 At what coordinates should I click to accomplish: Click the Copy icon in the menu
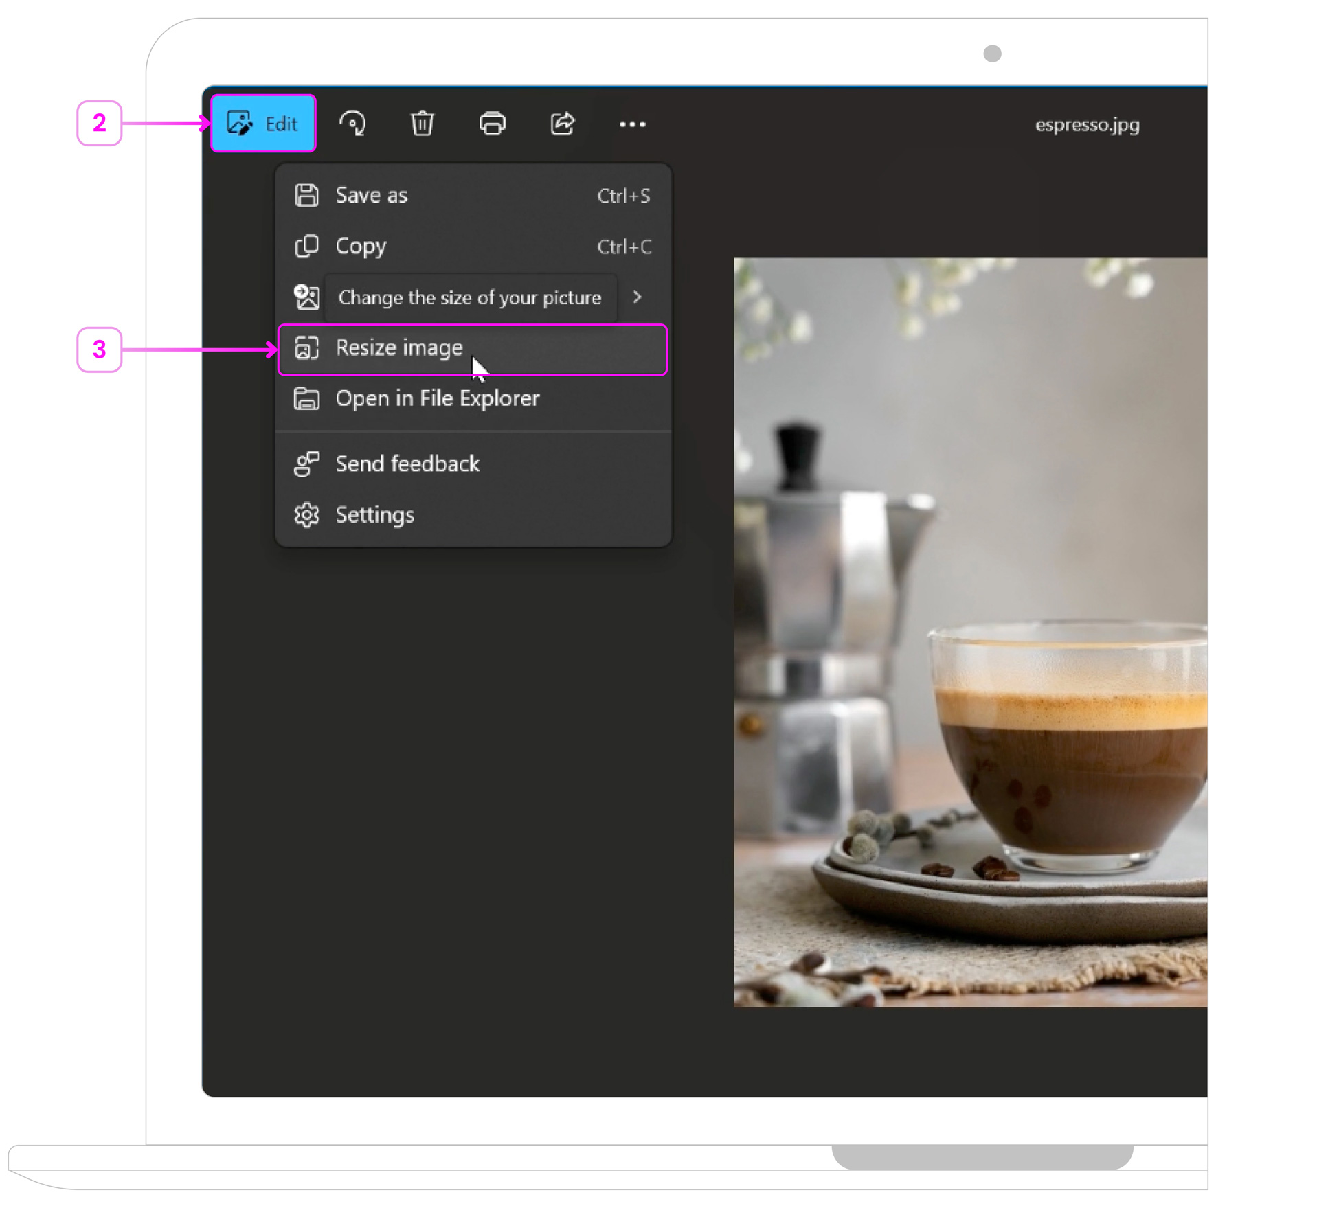pos(306,246)
